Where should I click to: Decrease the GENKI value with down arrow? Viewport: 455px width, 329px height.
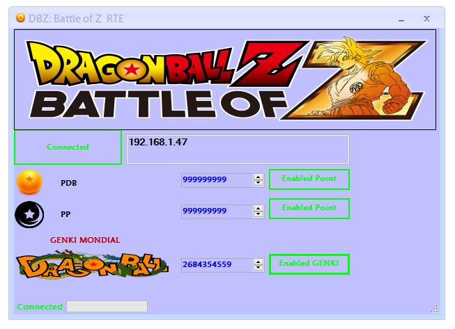pos(259,268)
